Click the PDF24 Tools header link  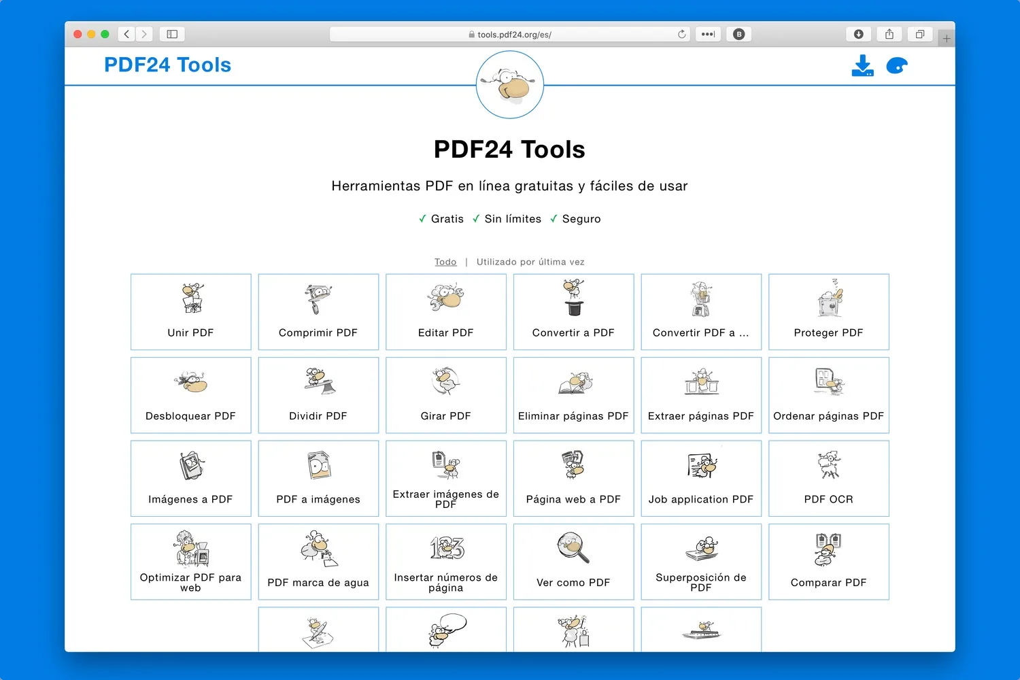click(x=167, y=65)
